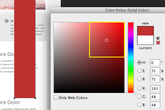The image size is (165, 110).
Task: Click the left arrow handle of the hue slider
Action: (126, 93)
